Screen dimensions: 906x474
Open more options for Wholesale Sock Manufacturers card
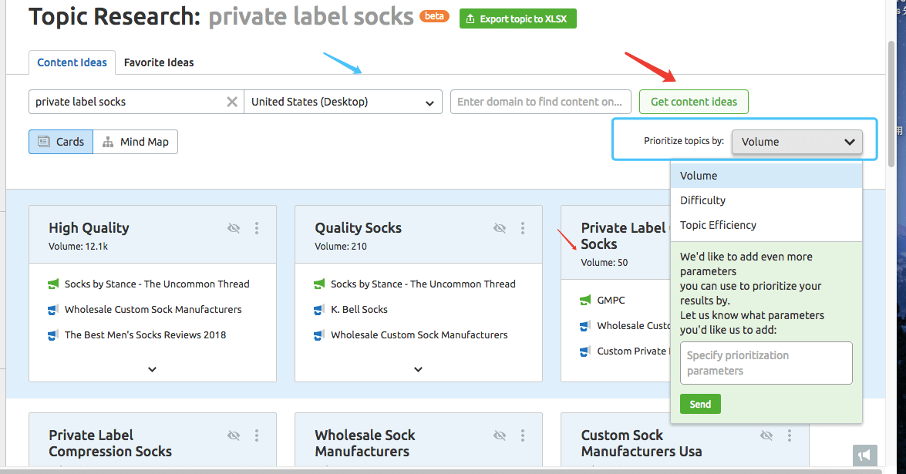pyautogui.click(x=523, y=435)
